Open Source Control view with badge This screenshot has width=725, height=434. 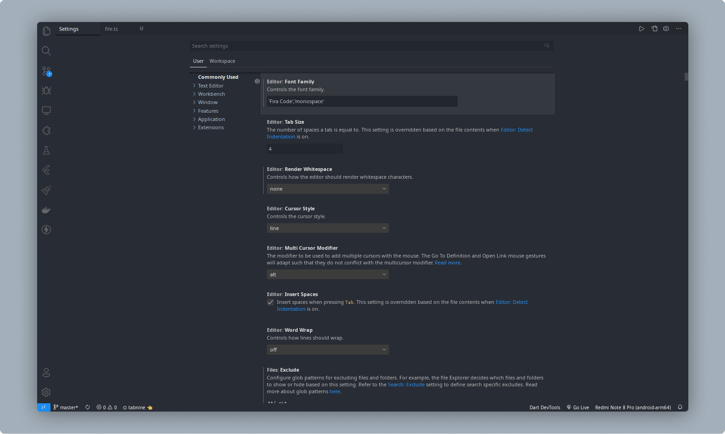point(46,71)
